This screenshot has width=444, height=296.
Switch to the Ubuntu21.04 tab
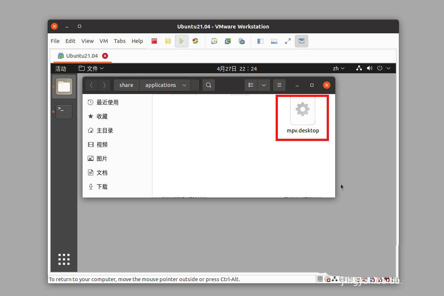click(x=82, y=56)
